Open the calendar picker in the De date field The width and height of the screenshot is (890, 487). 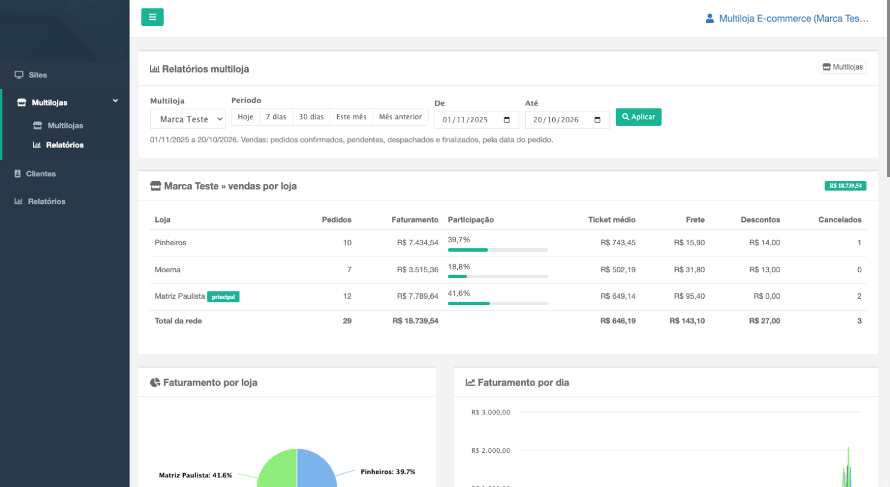pyautogui.click(x=507, y=120)
